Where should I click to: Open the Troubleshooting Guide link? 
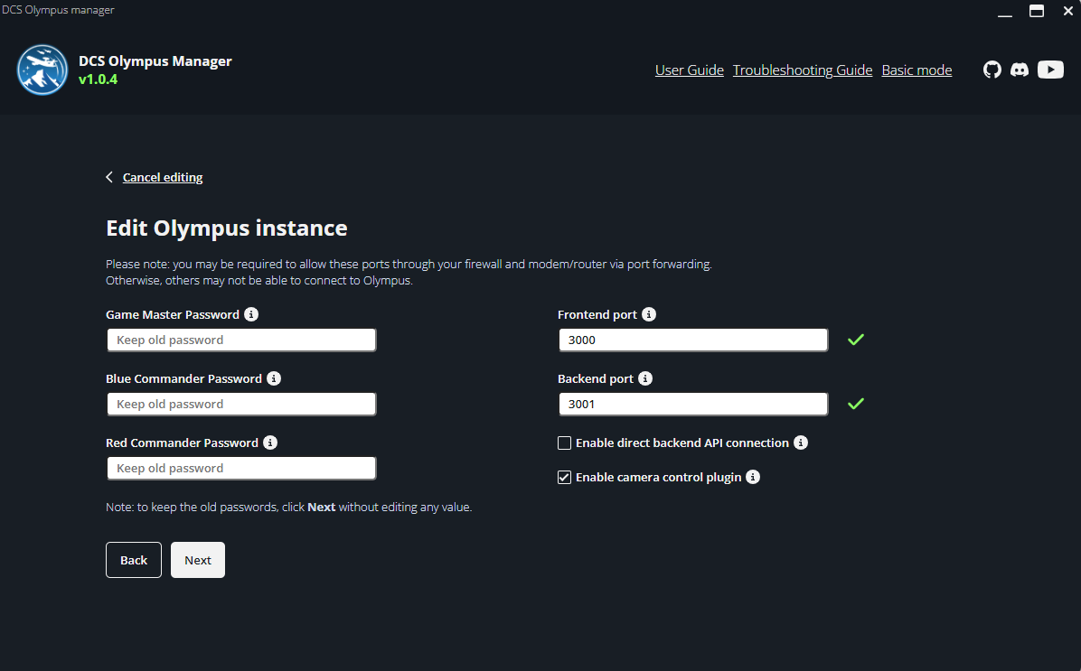[x=802, y=70]
